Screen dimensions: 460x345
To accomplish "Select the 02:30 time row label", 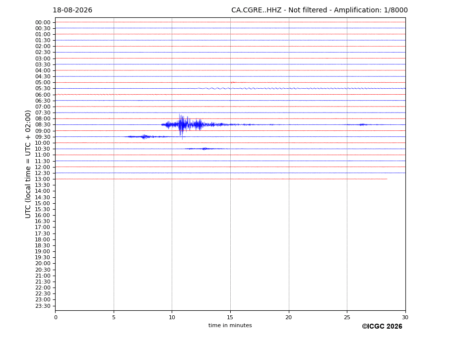I will tap(43, 52).
